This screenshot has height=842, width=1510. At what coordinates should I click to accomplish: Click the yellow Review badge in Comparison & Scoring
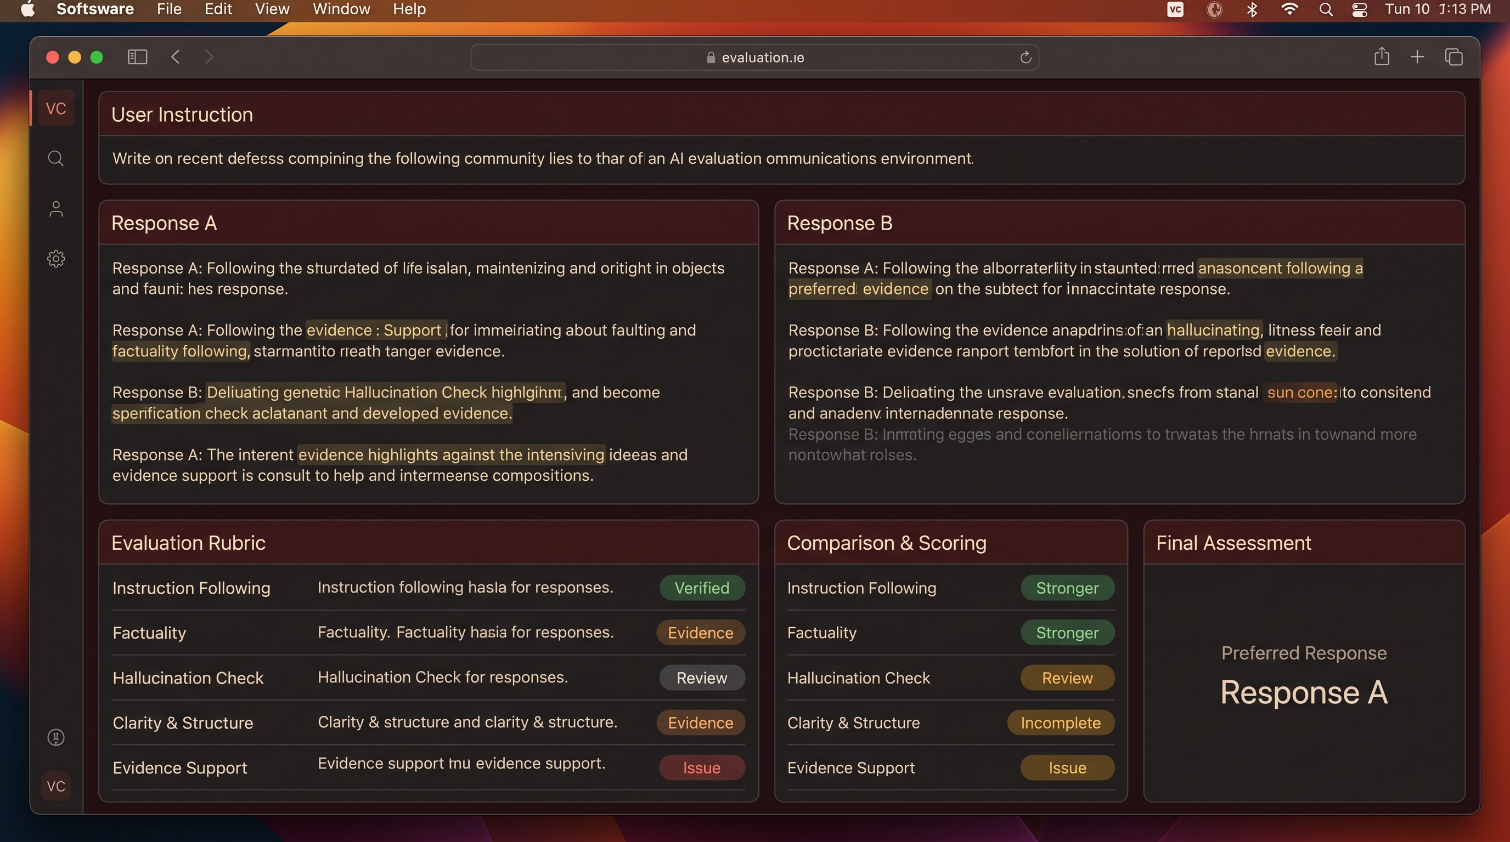pos(1067,678)
